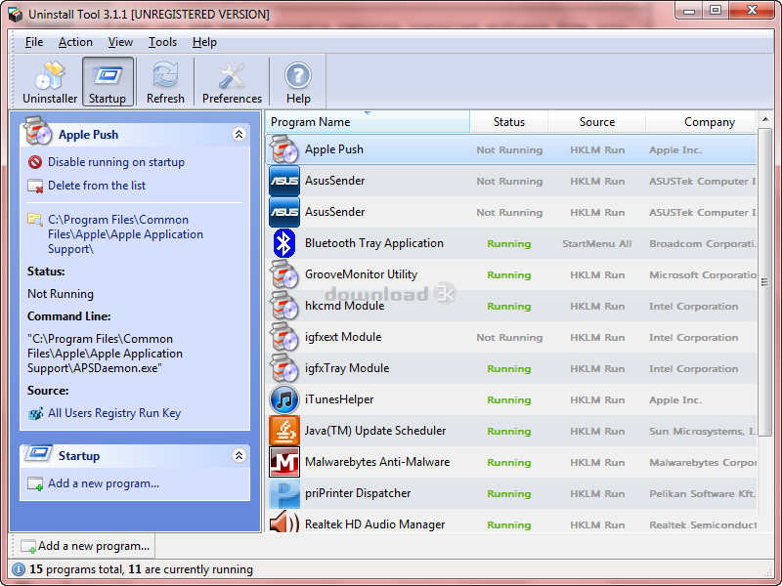
Task: Click the Help toolbar icon
Action: coord(298,82)
